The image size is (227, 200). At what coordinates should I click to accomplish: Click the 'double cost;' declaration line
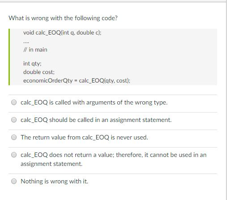coord(39,72)
